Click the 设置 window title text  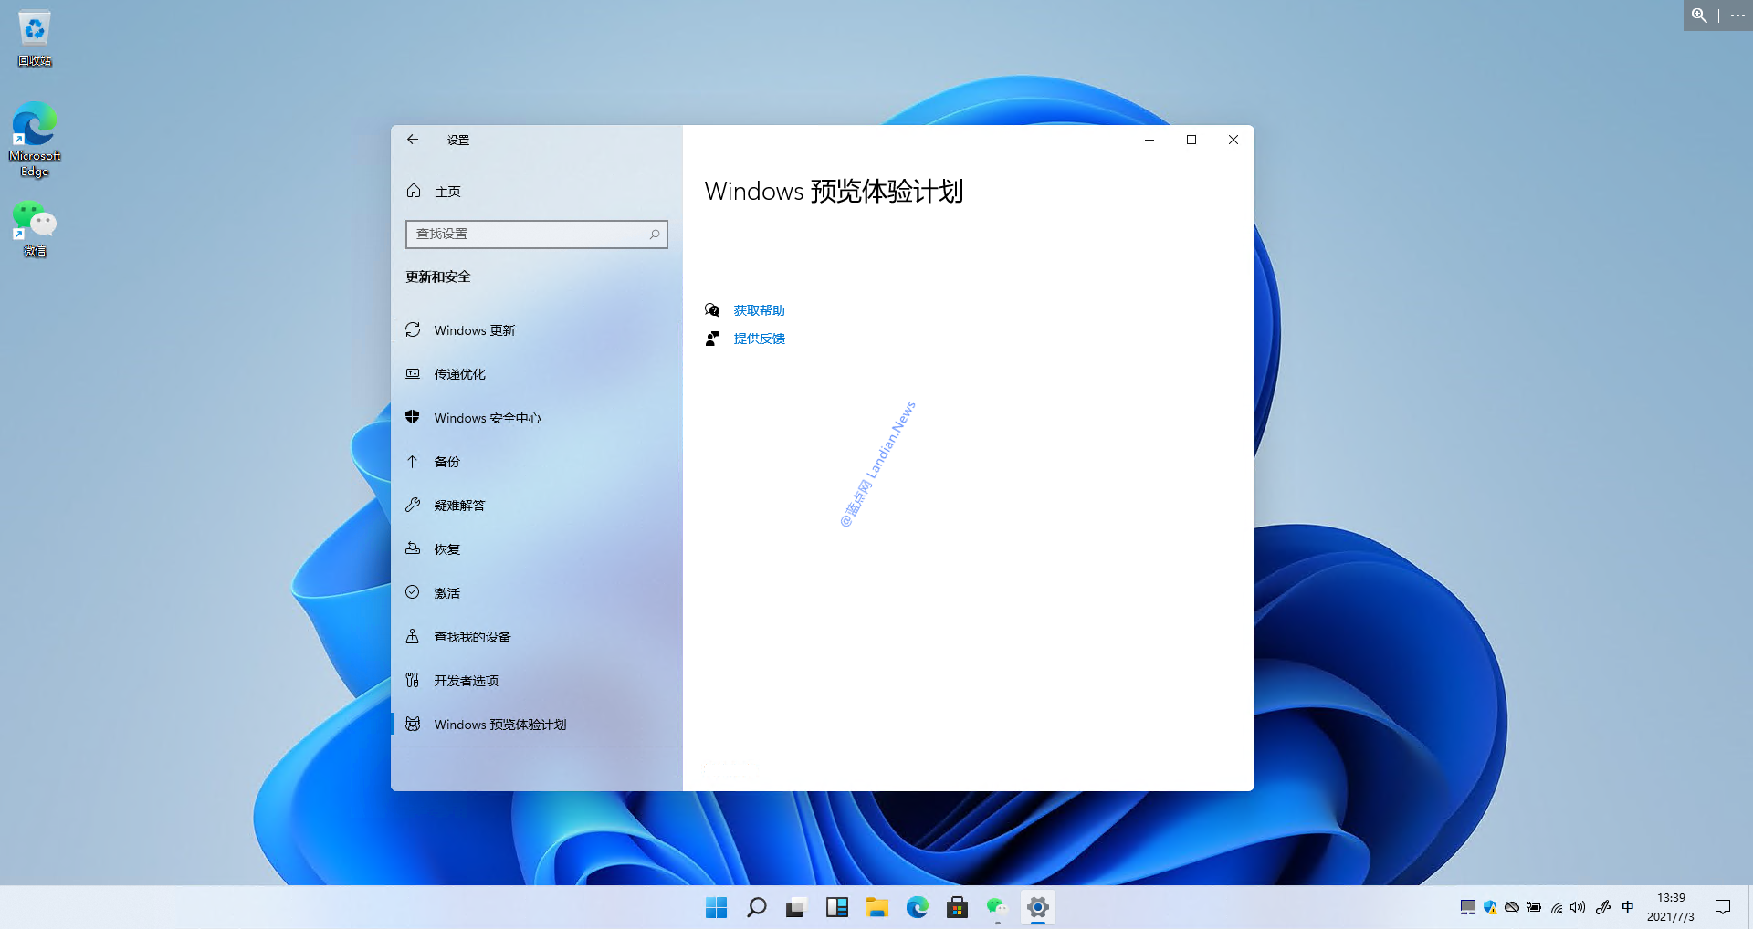(x=458, y=140)
